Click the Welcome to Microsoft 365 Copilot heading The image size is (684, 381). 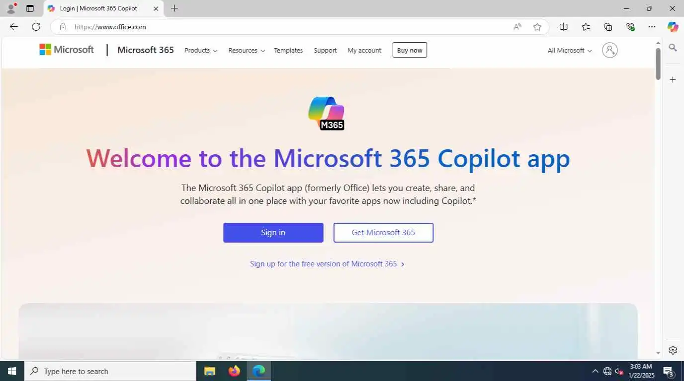[328, 158]
